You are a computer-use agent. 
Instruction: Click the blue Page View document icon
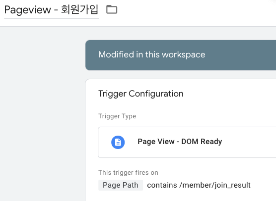118,142
